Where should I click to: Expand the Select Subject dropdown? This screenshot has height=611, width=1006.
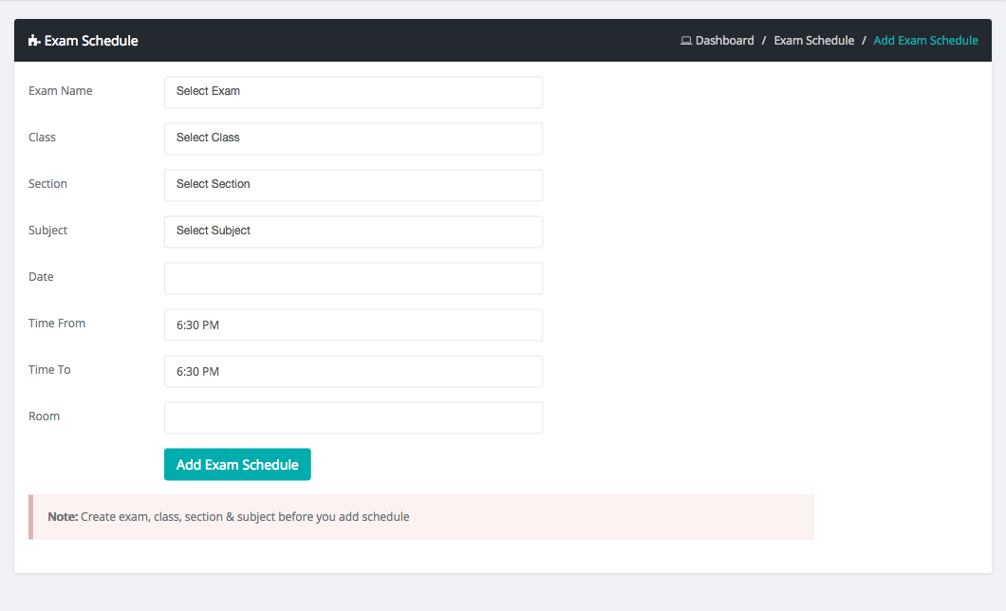(353, 231)
